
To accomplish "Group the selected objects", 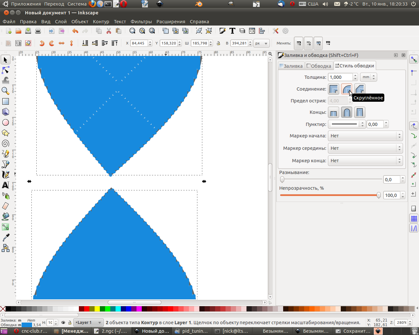I will click(x=199, y=31).
